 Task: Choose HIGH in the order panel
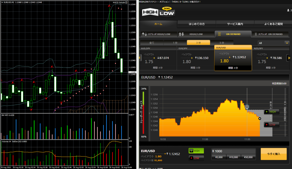tap(196, 151)
